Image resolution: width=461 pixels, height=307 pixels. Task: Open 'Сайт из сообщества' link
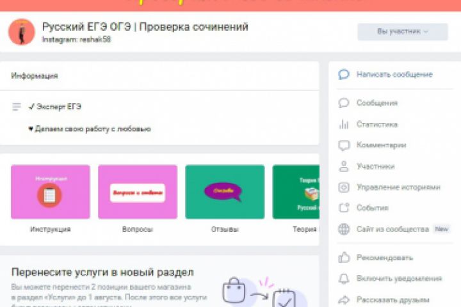tap(392, 229)
